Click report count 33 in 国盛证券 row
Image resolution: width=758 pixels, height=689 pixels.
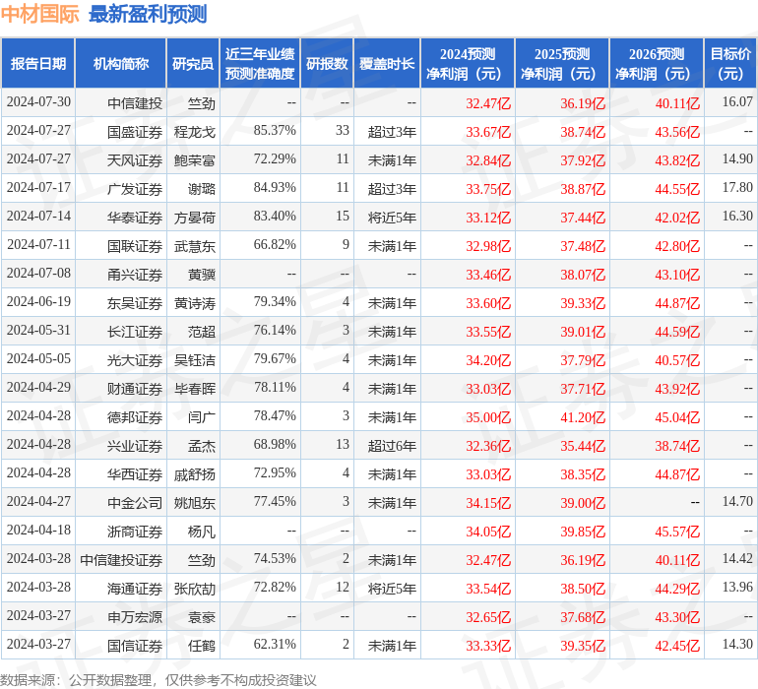click(343, 131)
